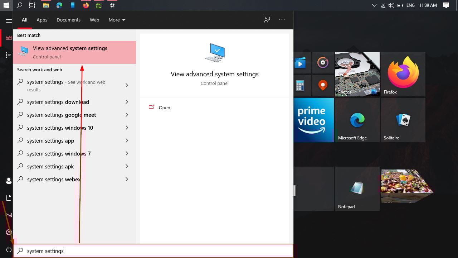Open the account icon in the Start sidebar
Image resolution: width=458 pixels, height=258 pixels.
9,181
